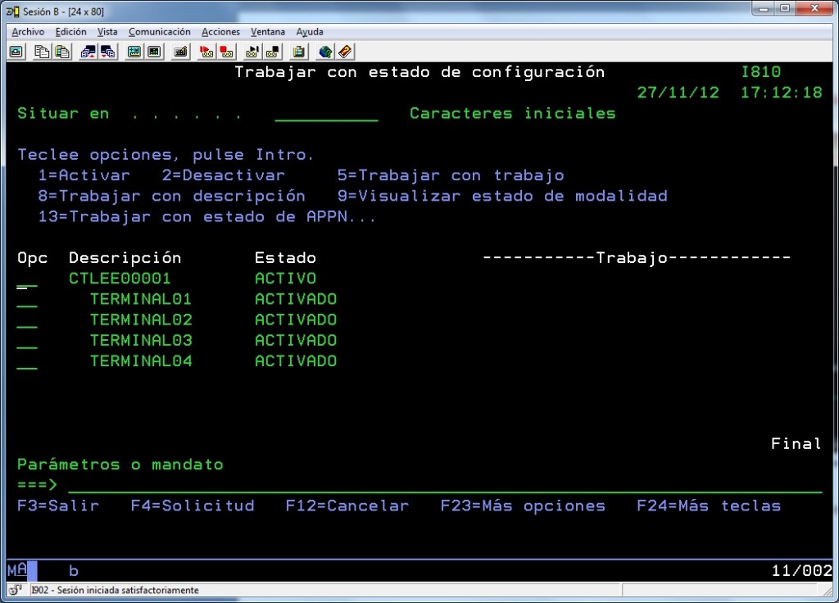Click 8=Trabajar con descripción option text

[x=172, y=197]
